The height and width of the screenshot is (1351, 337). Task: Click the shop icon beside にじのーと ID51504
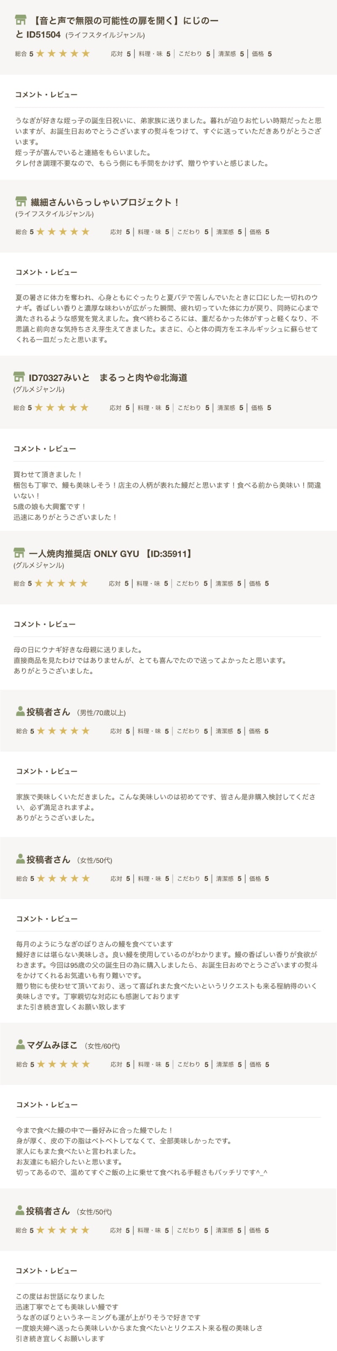click(20, 20)
